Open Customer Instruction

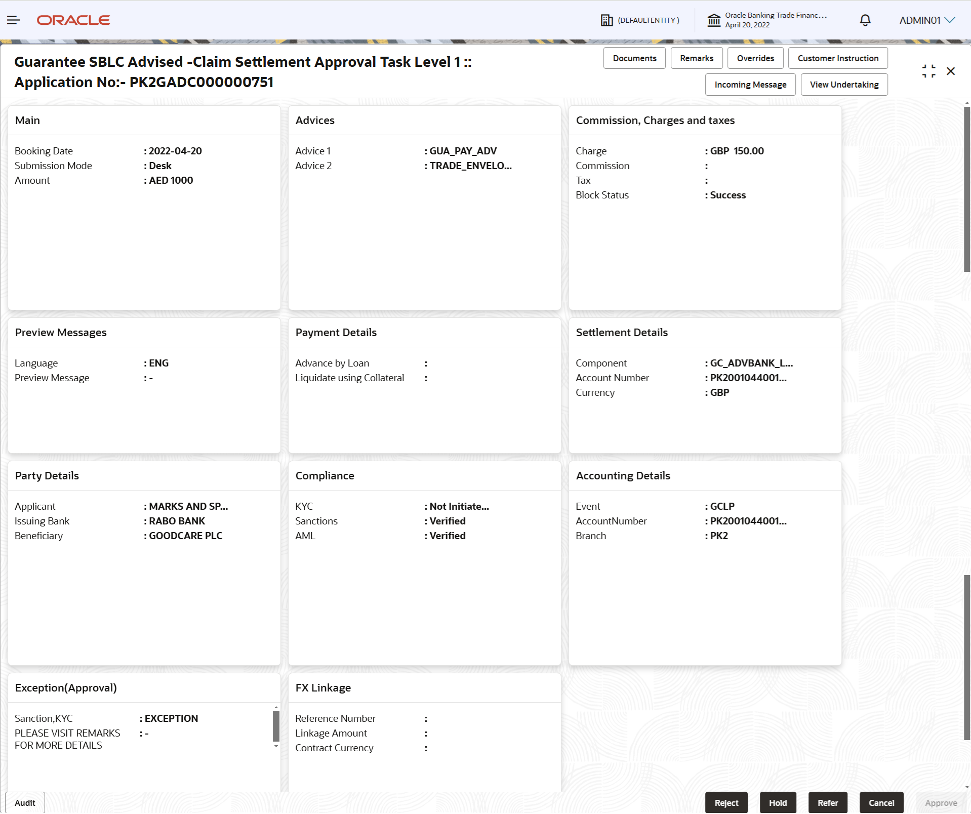tap(838, 58)
